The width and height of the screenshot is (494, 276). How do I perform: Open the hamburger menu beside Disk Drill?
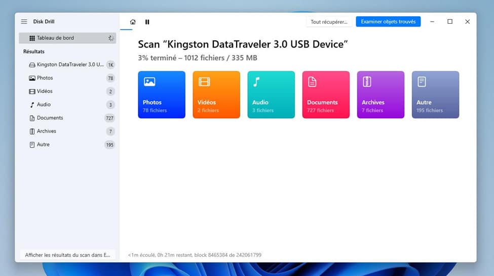click(24, 22)
